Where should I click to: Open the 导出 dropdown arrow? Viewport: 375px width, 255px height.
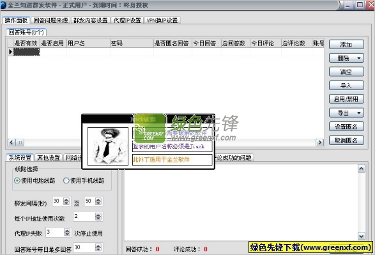[x=359, y=113]
